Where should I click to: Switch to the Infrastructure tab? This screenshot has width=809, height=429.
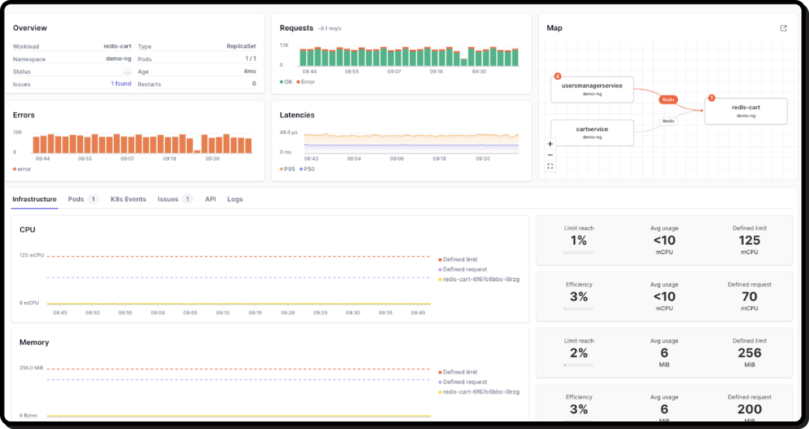(35, 199)
